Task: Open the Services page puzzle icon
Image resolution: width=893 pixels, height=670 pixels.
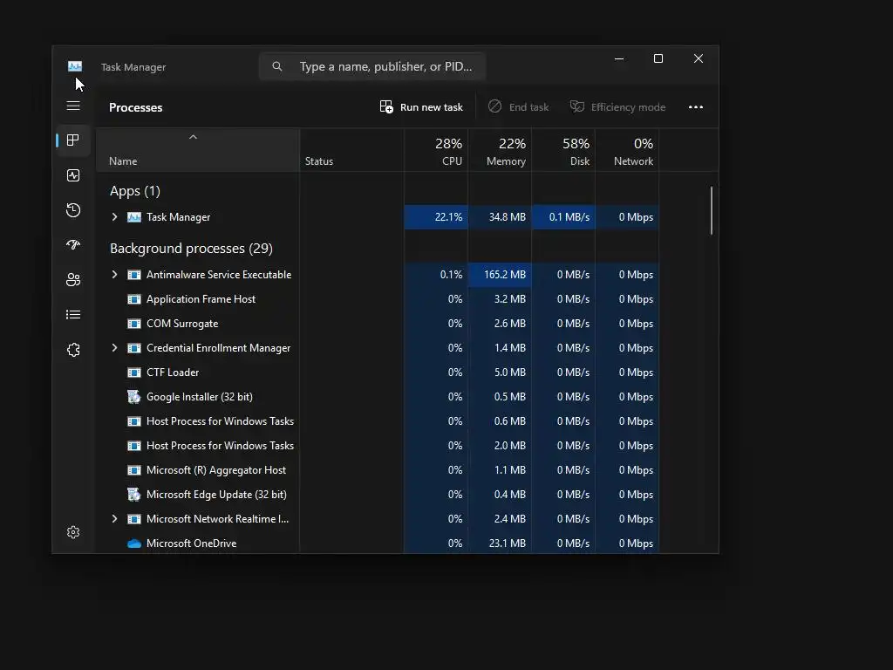Action: (73, 350)
